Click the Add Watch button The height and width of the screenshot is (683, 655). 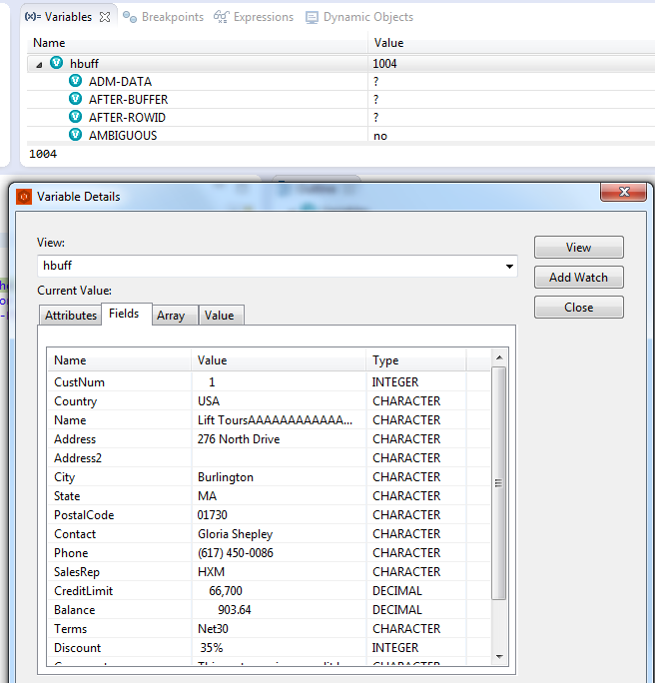579,278
